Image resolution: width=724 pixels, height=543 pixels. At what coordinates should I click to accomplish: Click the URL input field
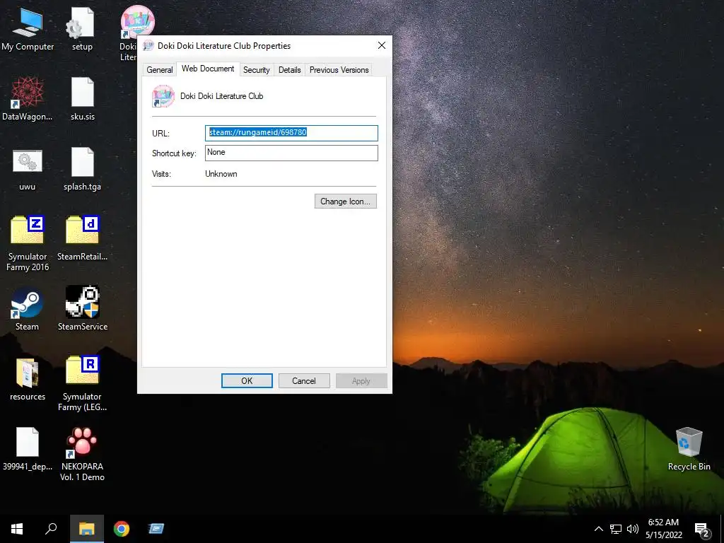[x=291, y=133]
